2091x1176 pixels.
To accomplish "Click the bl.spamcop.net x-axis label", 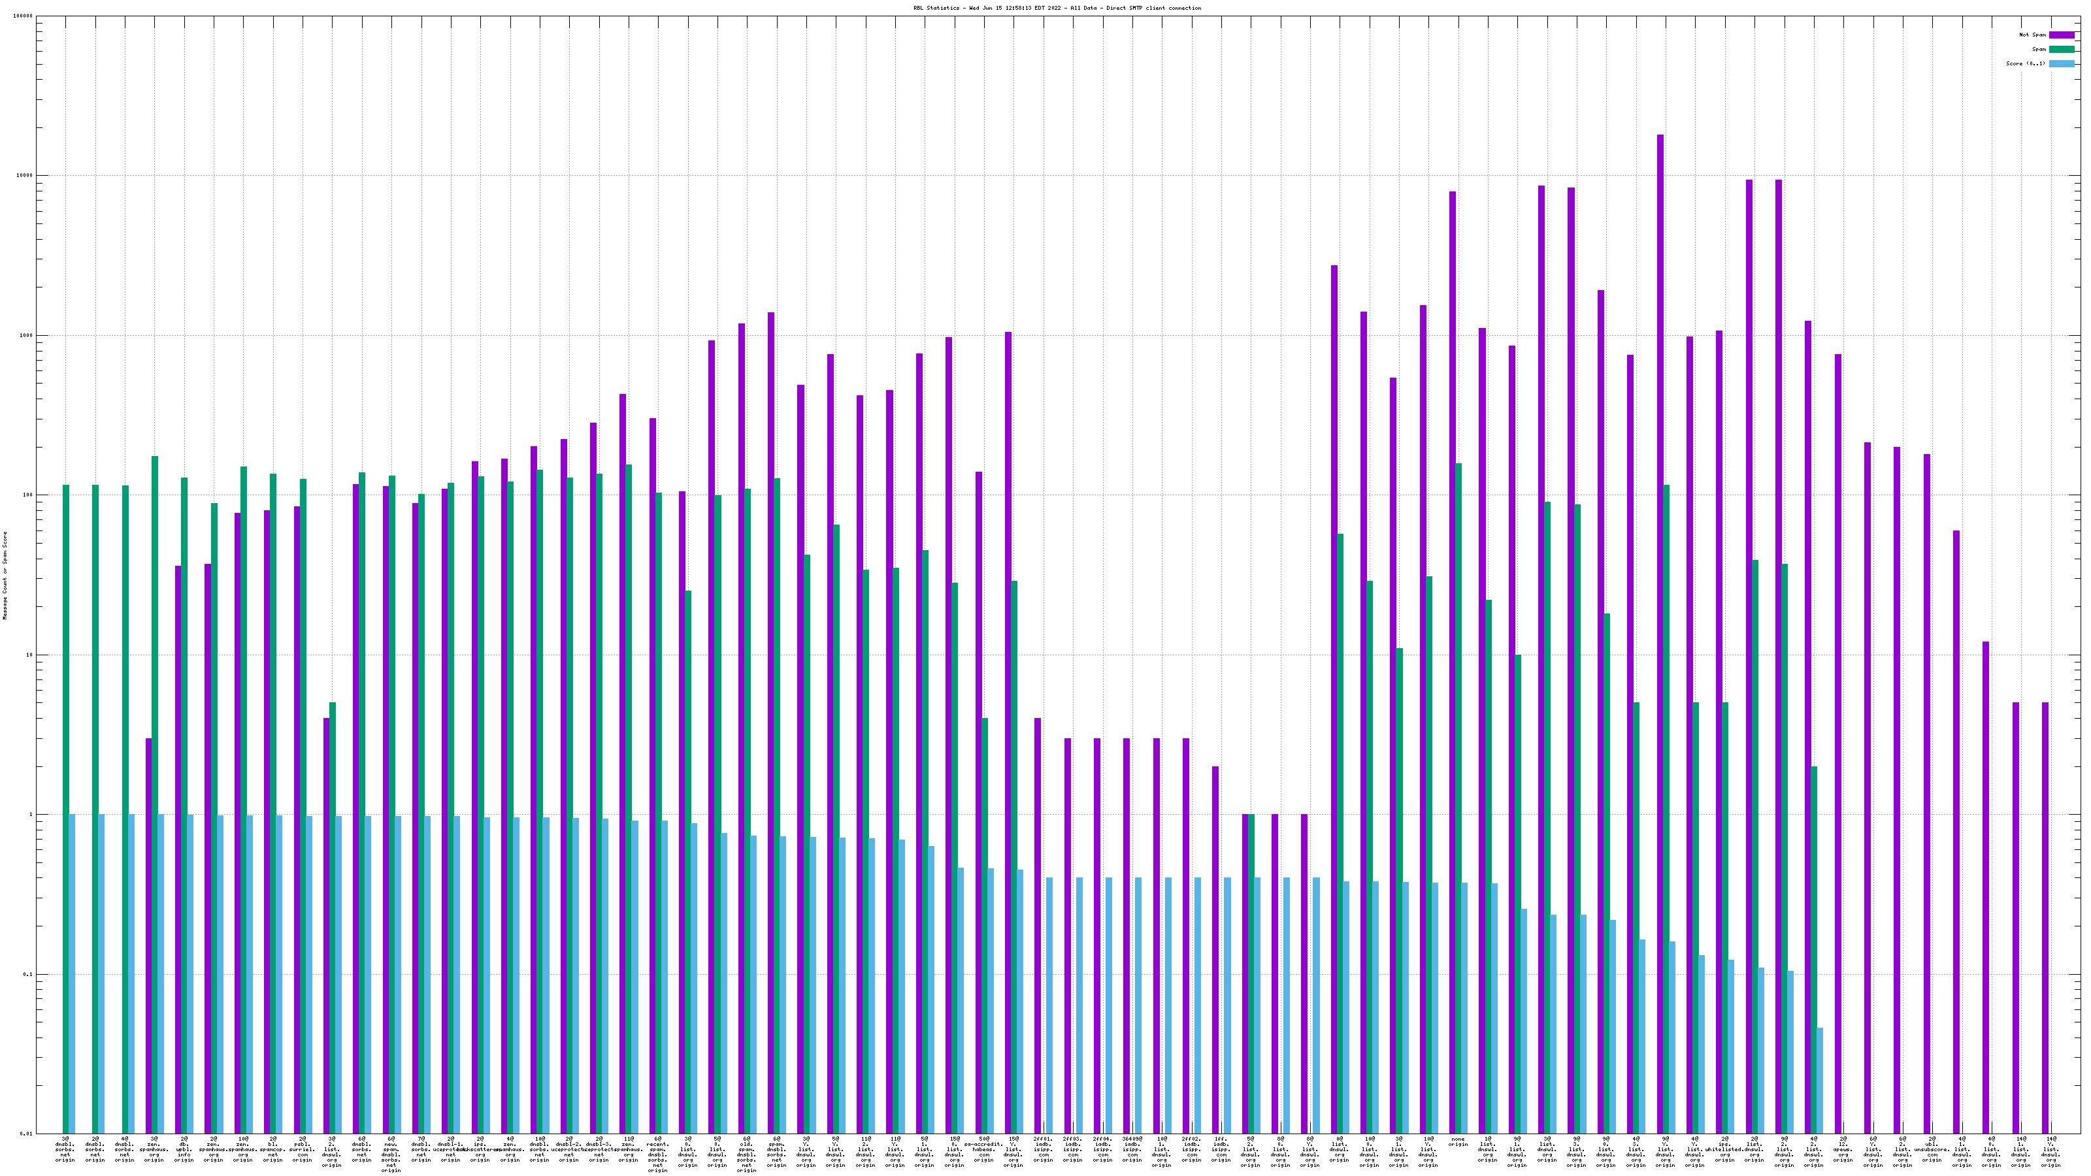I will (x=272, y=1149).
